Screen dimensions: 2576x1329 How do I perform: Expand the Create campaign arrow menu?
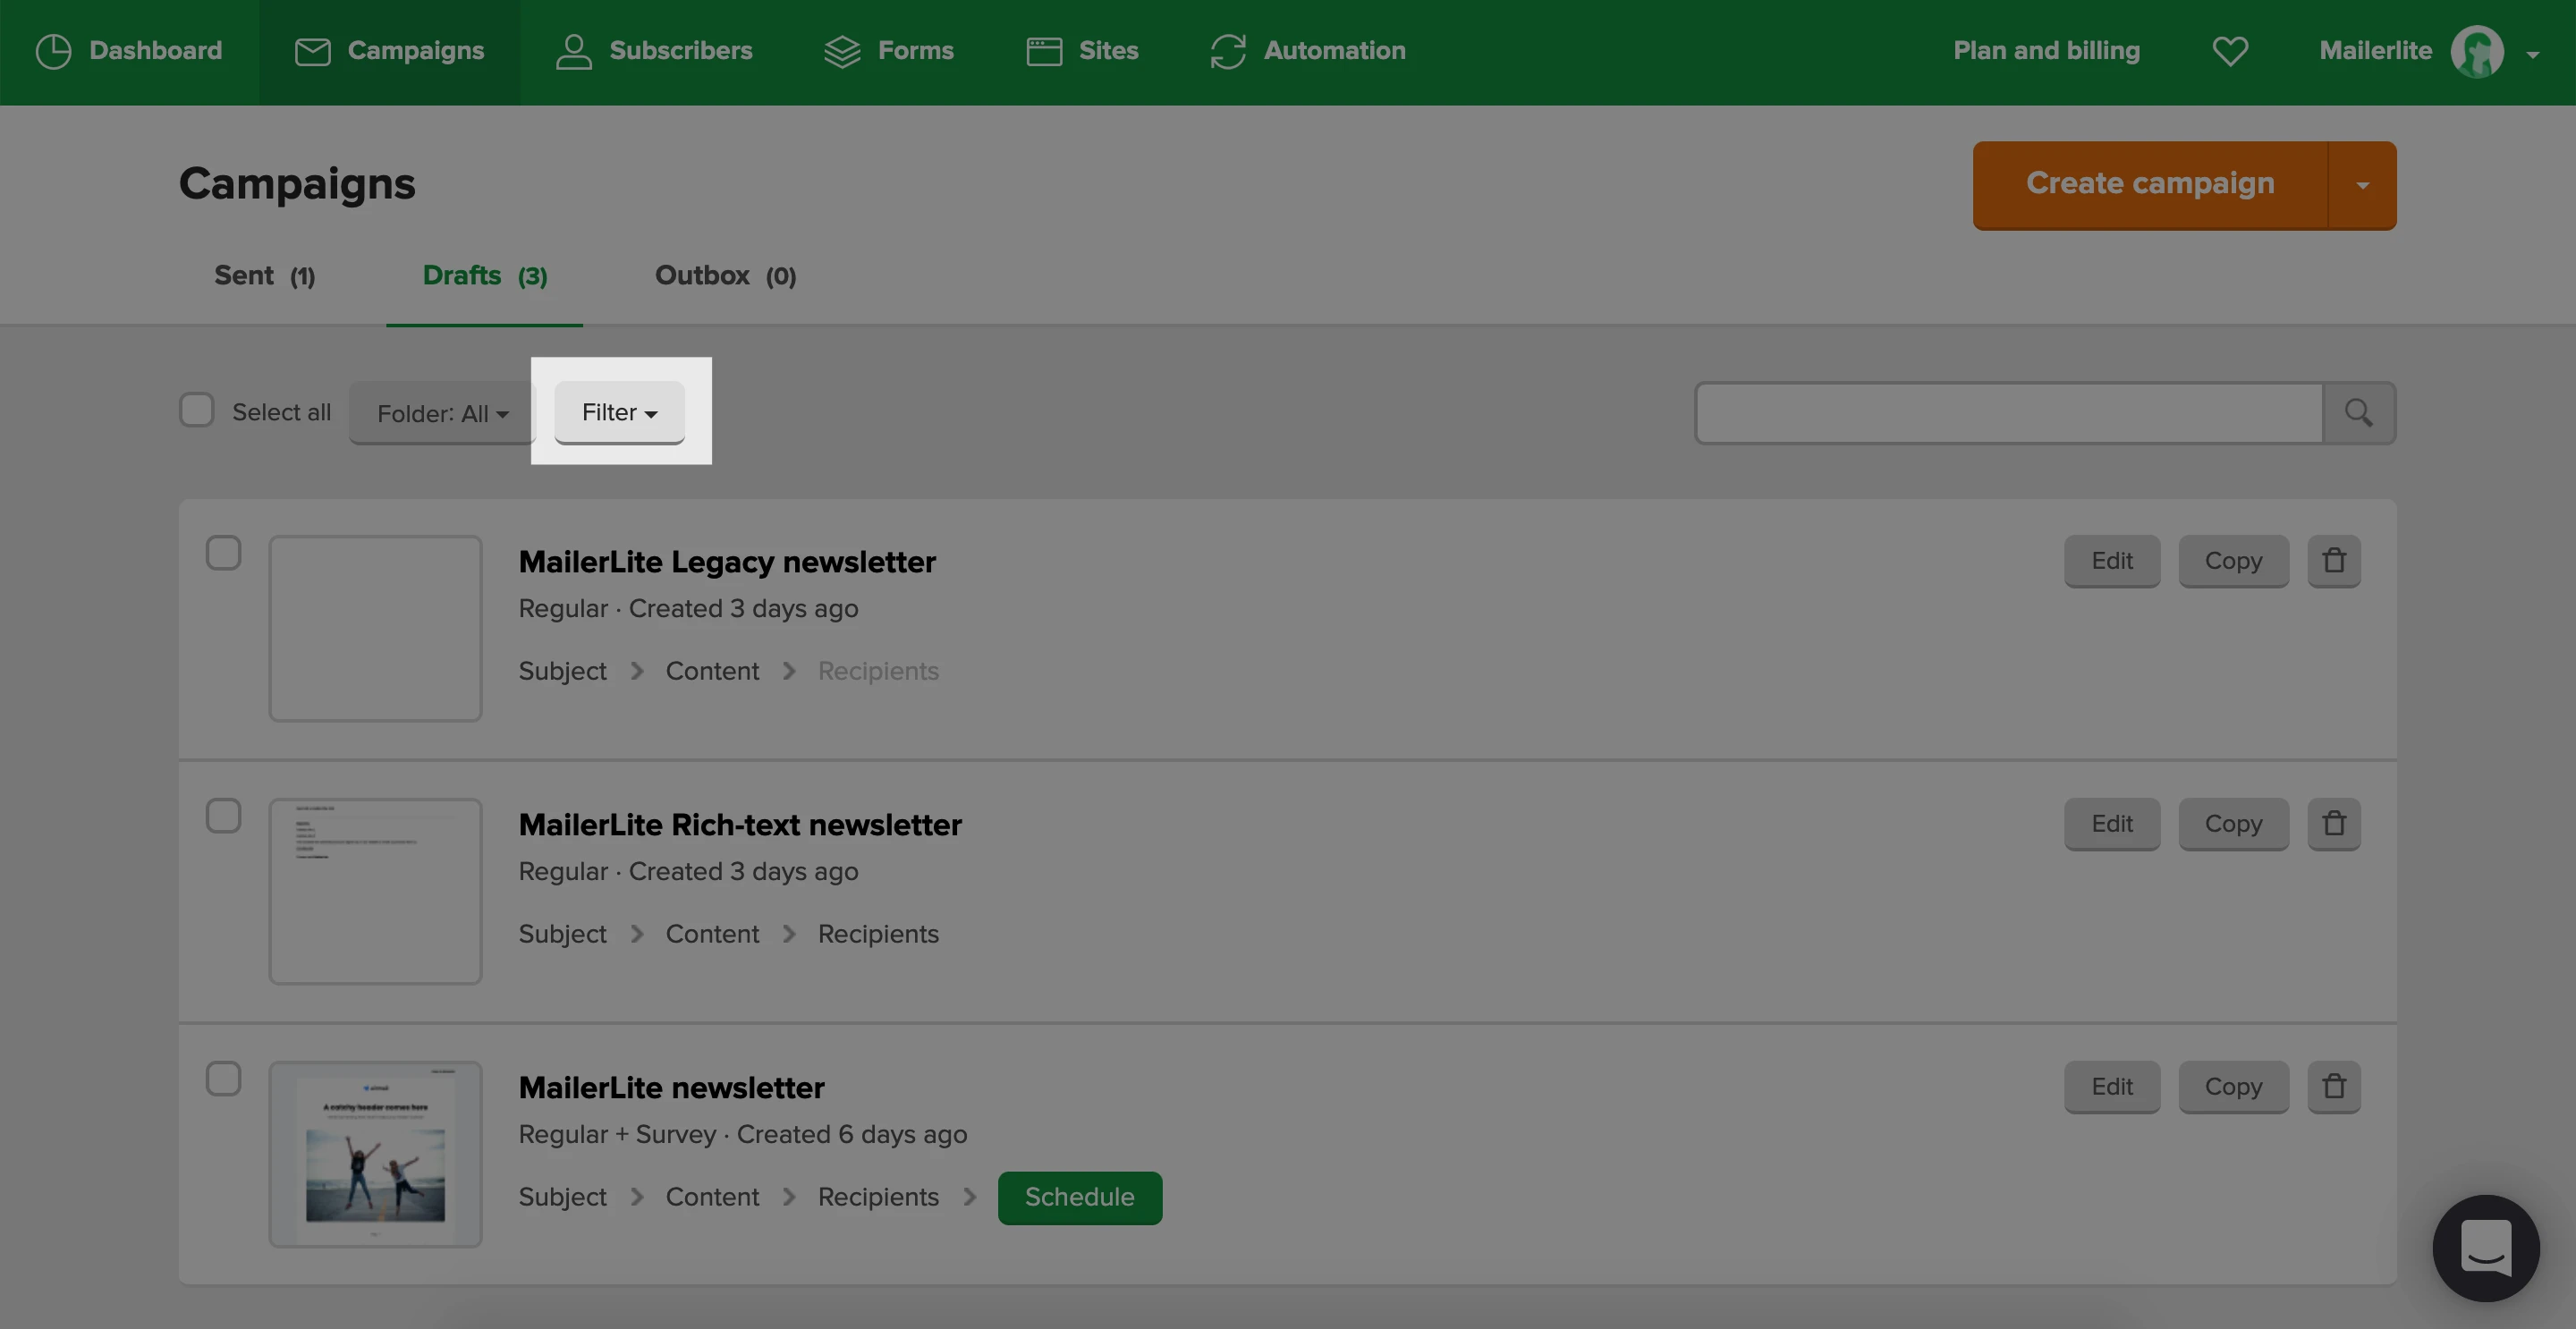pos(2362,185)
